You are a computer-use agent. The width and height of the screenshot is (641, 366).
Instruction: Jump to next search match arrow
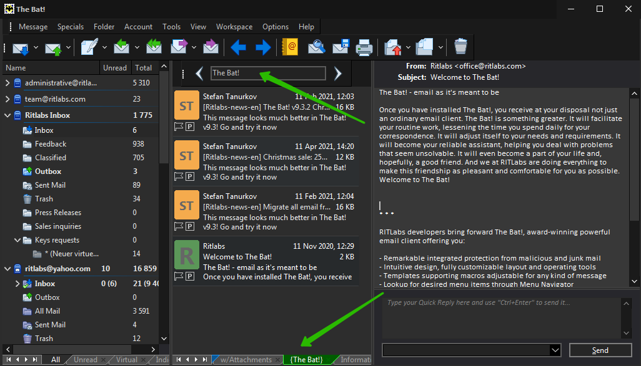click(337, 74)
